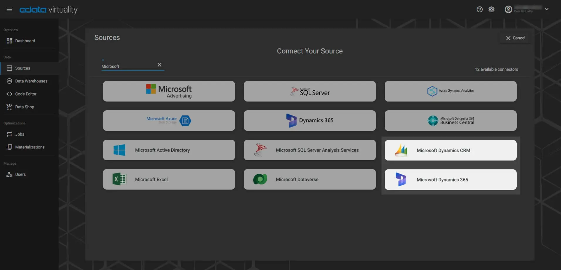Viewport: 561px width, 270px height.
Task: Click the help question mark icon
Action: pyautogui.click(x=479, y=9)
